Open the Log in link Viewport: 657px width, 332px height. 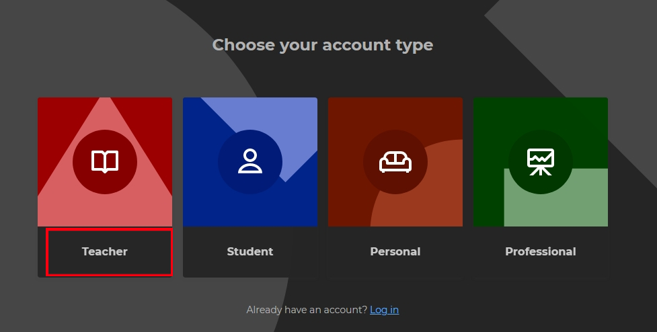click(384, 310)
